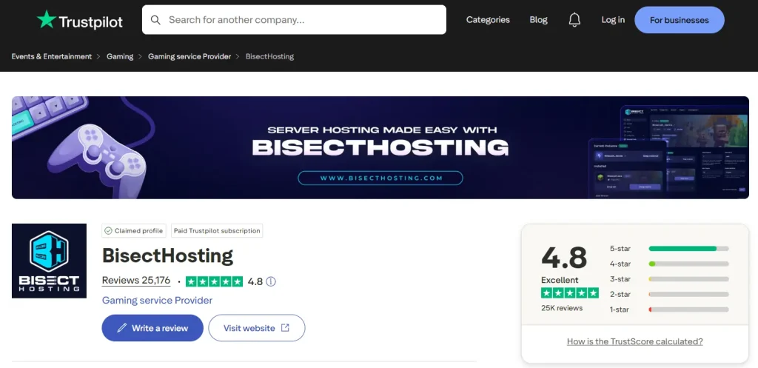This screenshot has height=368, width=758.
Task: Click the search magnifier icon
Action: 155,20
